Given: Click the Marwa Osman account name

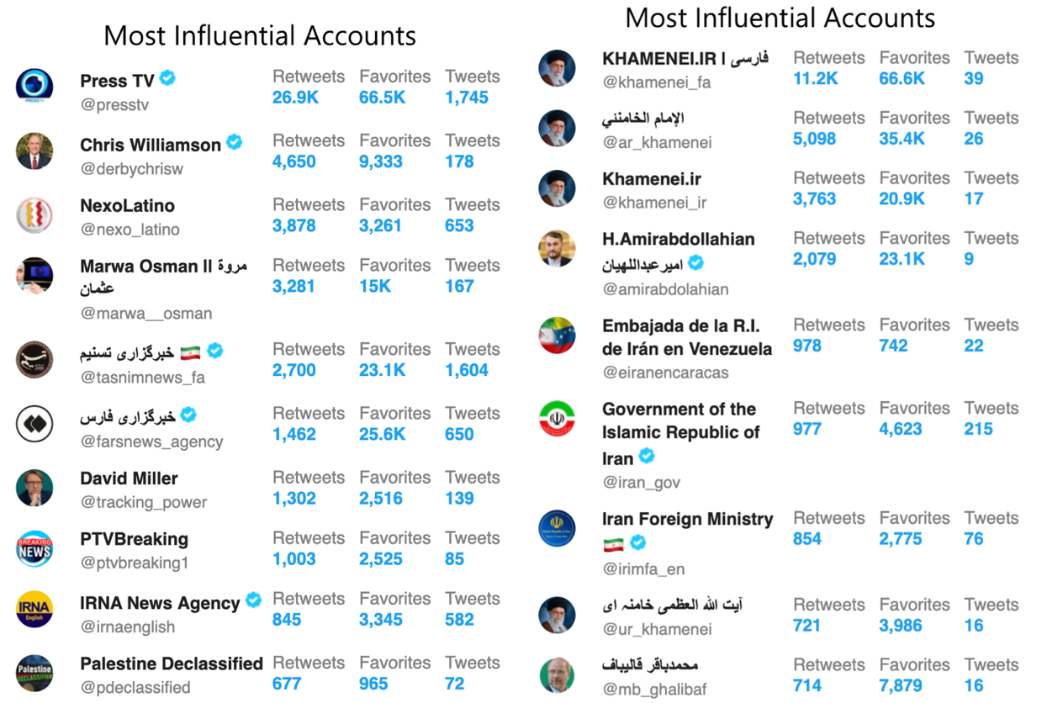Looking at the screenshot, I should (164, 277).
